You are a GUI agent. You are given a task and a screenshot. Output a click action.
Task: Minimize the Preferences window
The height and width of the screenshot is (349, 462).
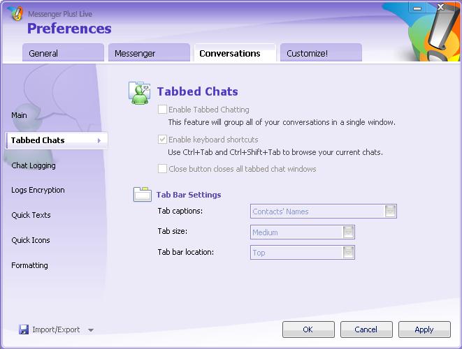418,7
